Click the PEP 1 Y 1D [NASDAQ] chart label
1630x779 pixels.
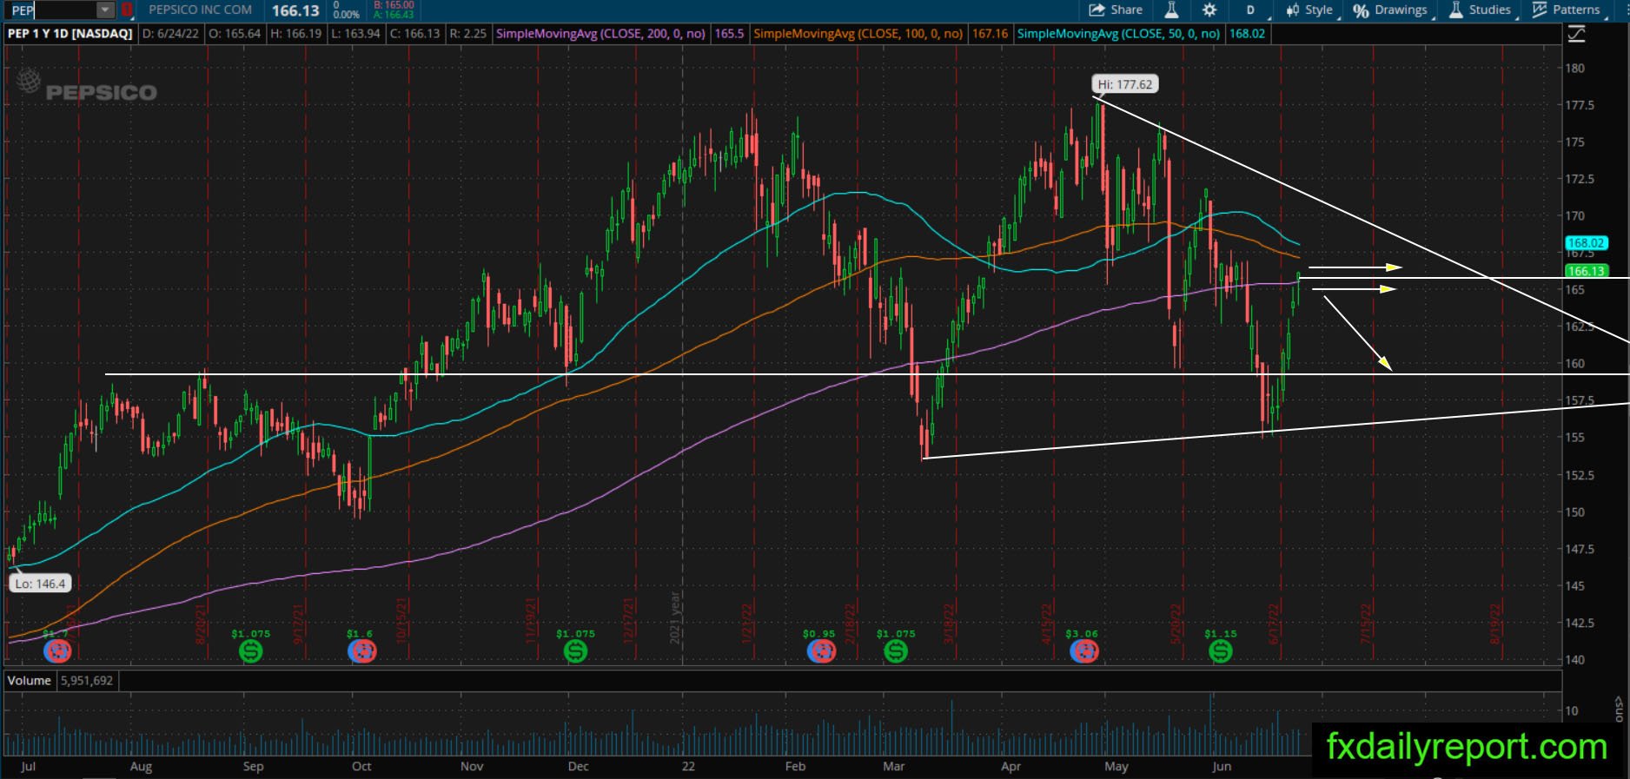tap(70, 34)
